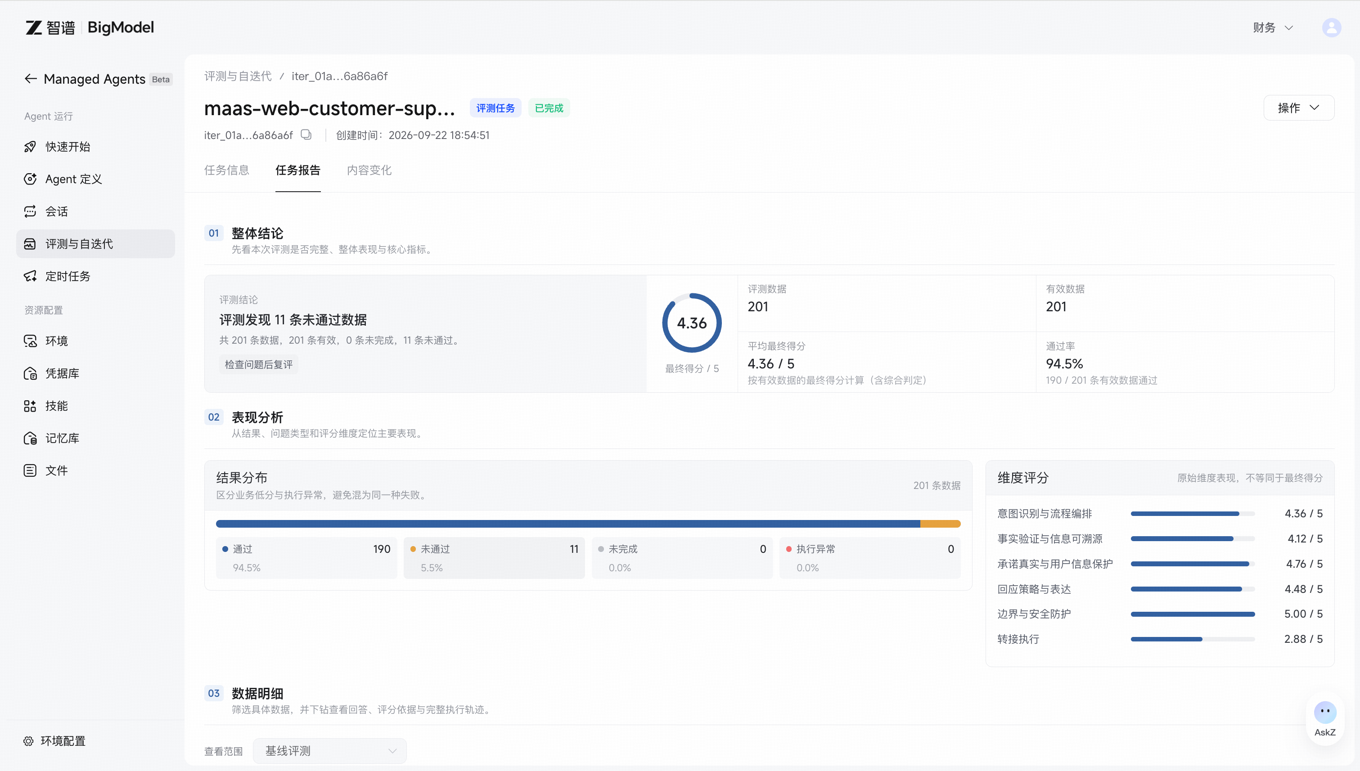Click the 定时任务 icon
1360x771 pixels.
[30, 276]
